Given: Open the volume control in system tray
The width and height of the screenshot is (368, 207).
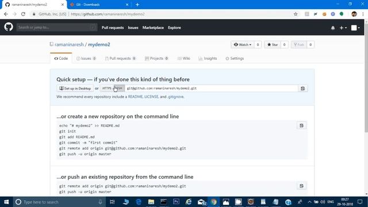Looking at the screenshot, I should click(323, 202).
